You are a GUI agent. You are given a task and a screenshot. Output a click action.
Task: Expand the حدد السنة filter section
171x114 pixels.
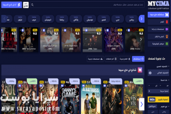(x=165, y=80)
